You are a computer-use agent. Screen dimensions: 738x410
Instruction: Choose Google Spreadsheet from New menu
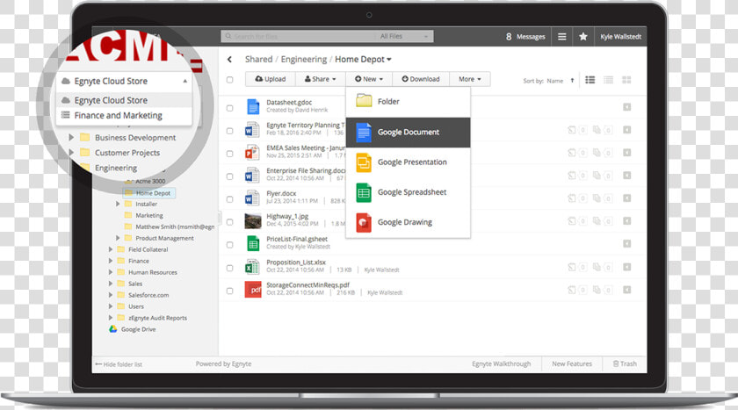pyautogui.click(x=408, y=192)
